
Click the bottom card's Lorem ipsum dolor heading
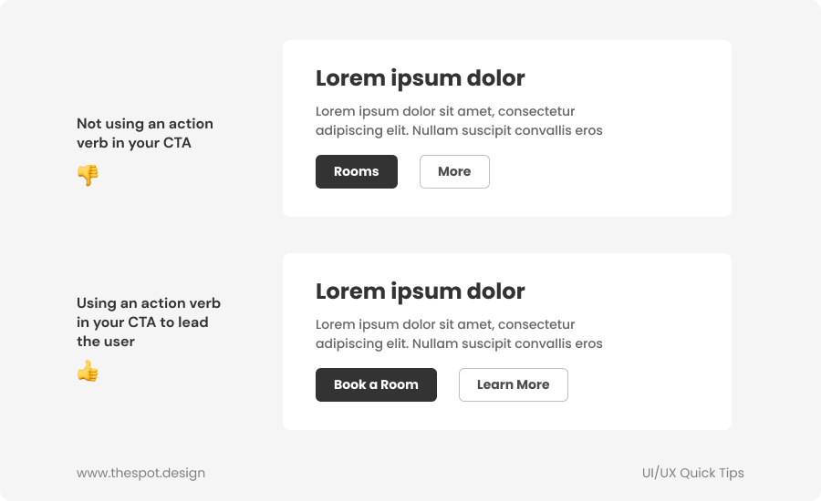click(x=420, y=291)
